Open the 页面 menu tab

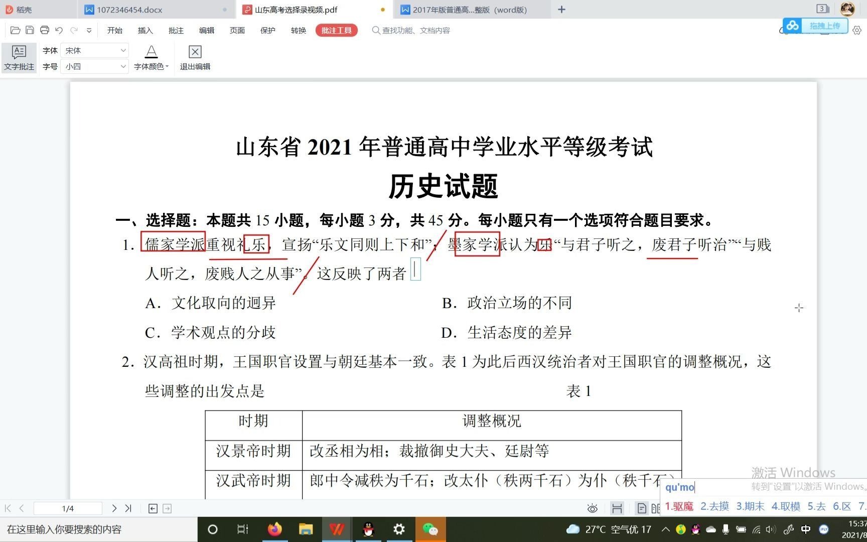237,31
